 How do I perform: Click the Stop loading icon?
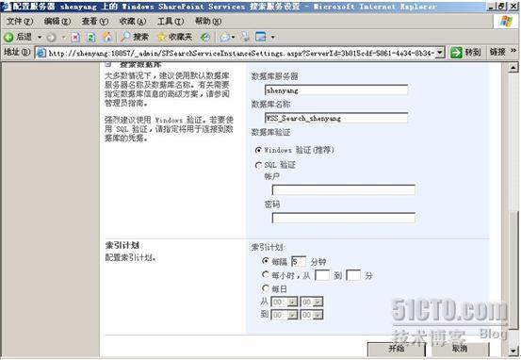point(75,38)
